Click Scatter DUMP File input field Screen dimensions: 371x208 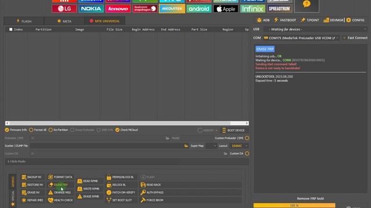pyautogui.click(x=106, y=146)
